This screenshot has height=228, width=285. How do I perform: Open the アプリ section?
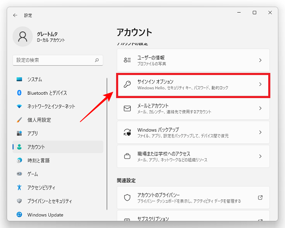(x=58, y=133)
